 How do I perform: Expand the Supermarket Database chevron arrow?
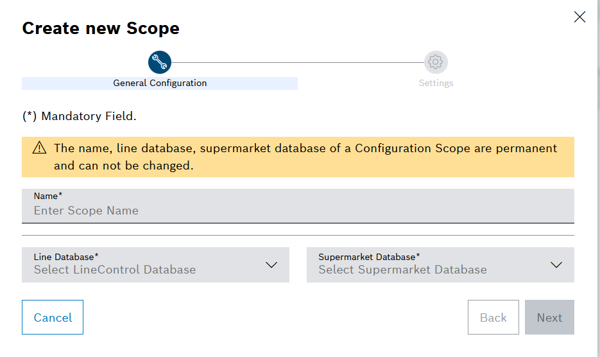[556, 265]
